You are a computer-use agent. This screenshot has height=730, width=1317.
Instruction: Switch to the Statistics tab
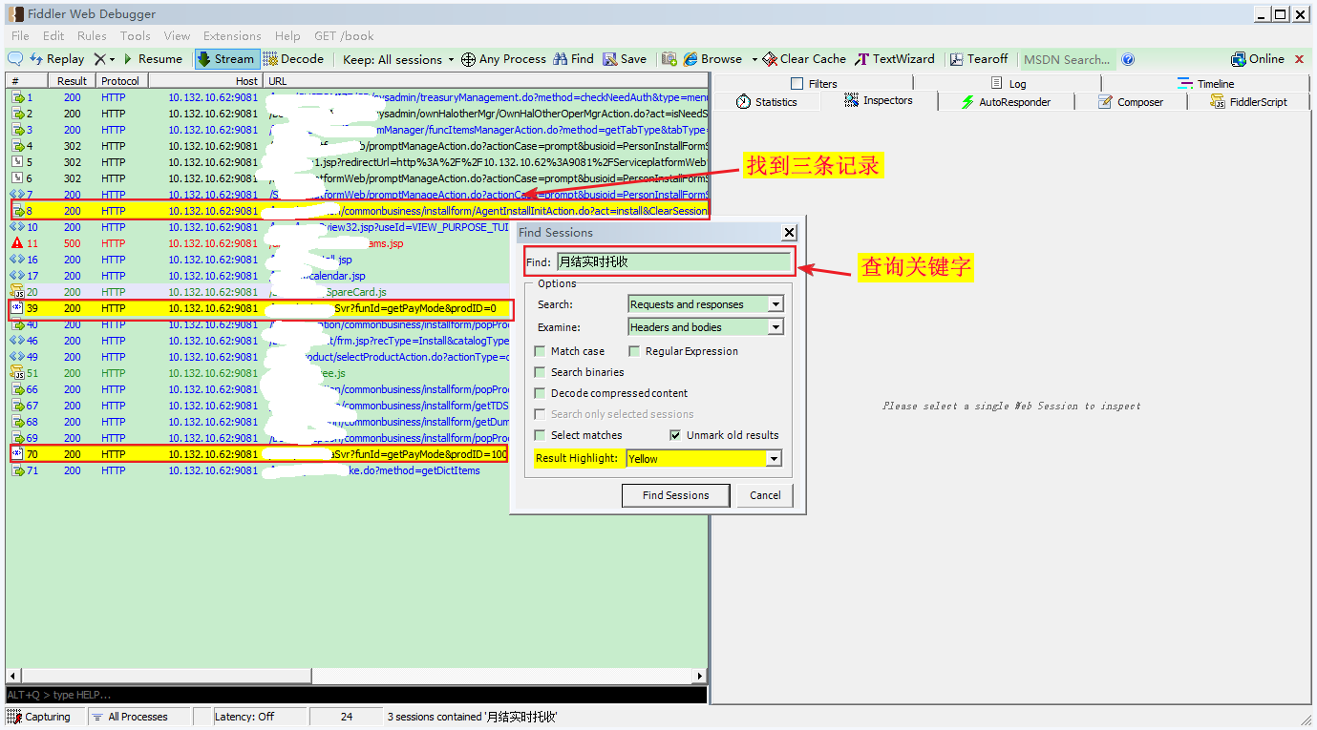coord(767,101)
